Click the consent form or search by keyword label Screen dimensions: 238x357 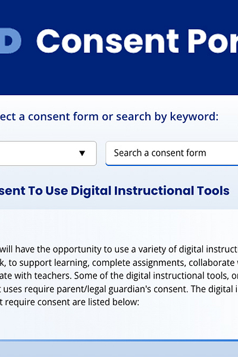click(109, 117)
